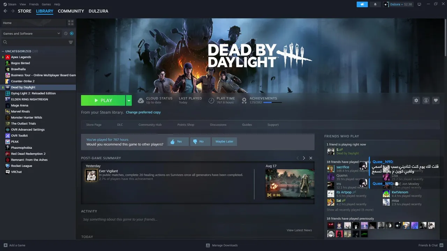Go to next post-game summary

click(x=304, y=158)
